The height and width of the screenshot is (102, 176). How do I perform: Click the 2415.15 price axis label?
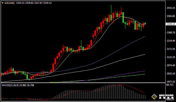(x=170, y=8)
